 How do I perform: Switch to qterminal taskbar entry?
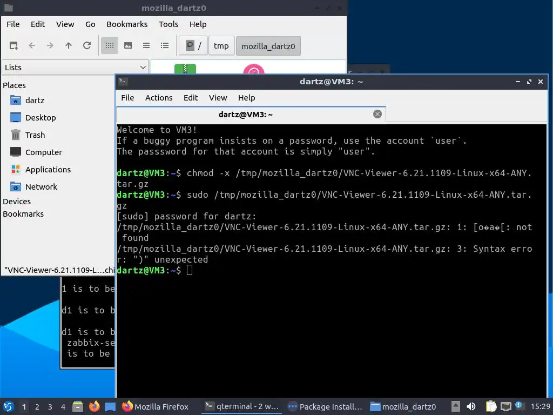coord(242,406)
